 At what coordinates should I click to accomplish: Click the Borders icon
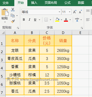(x=46, y=20)
